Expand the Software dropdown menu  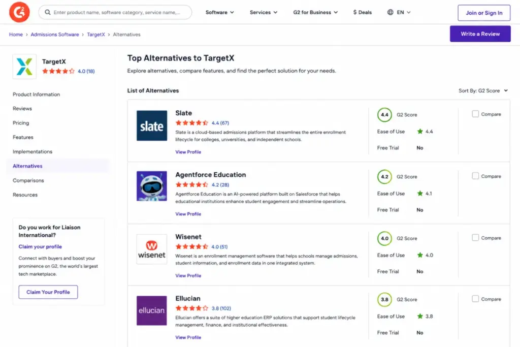(219, 12)
